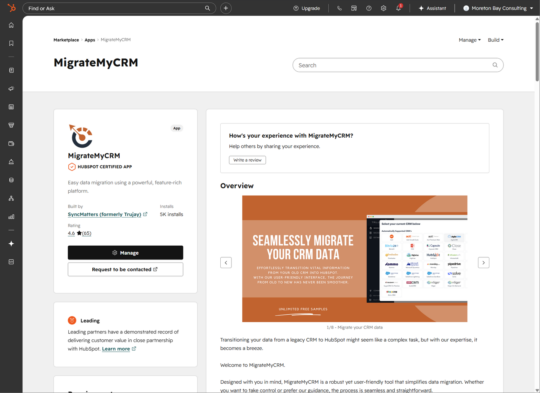Expand the Manage dropdown in header

[469, 40]
